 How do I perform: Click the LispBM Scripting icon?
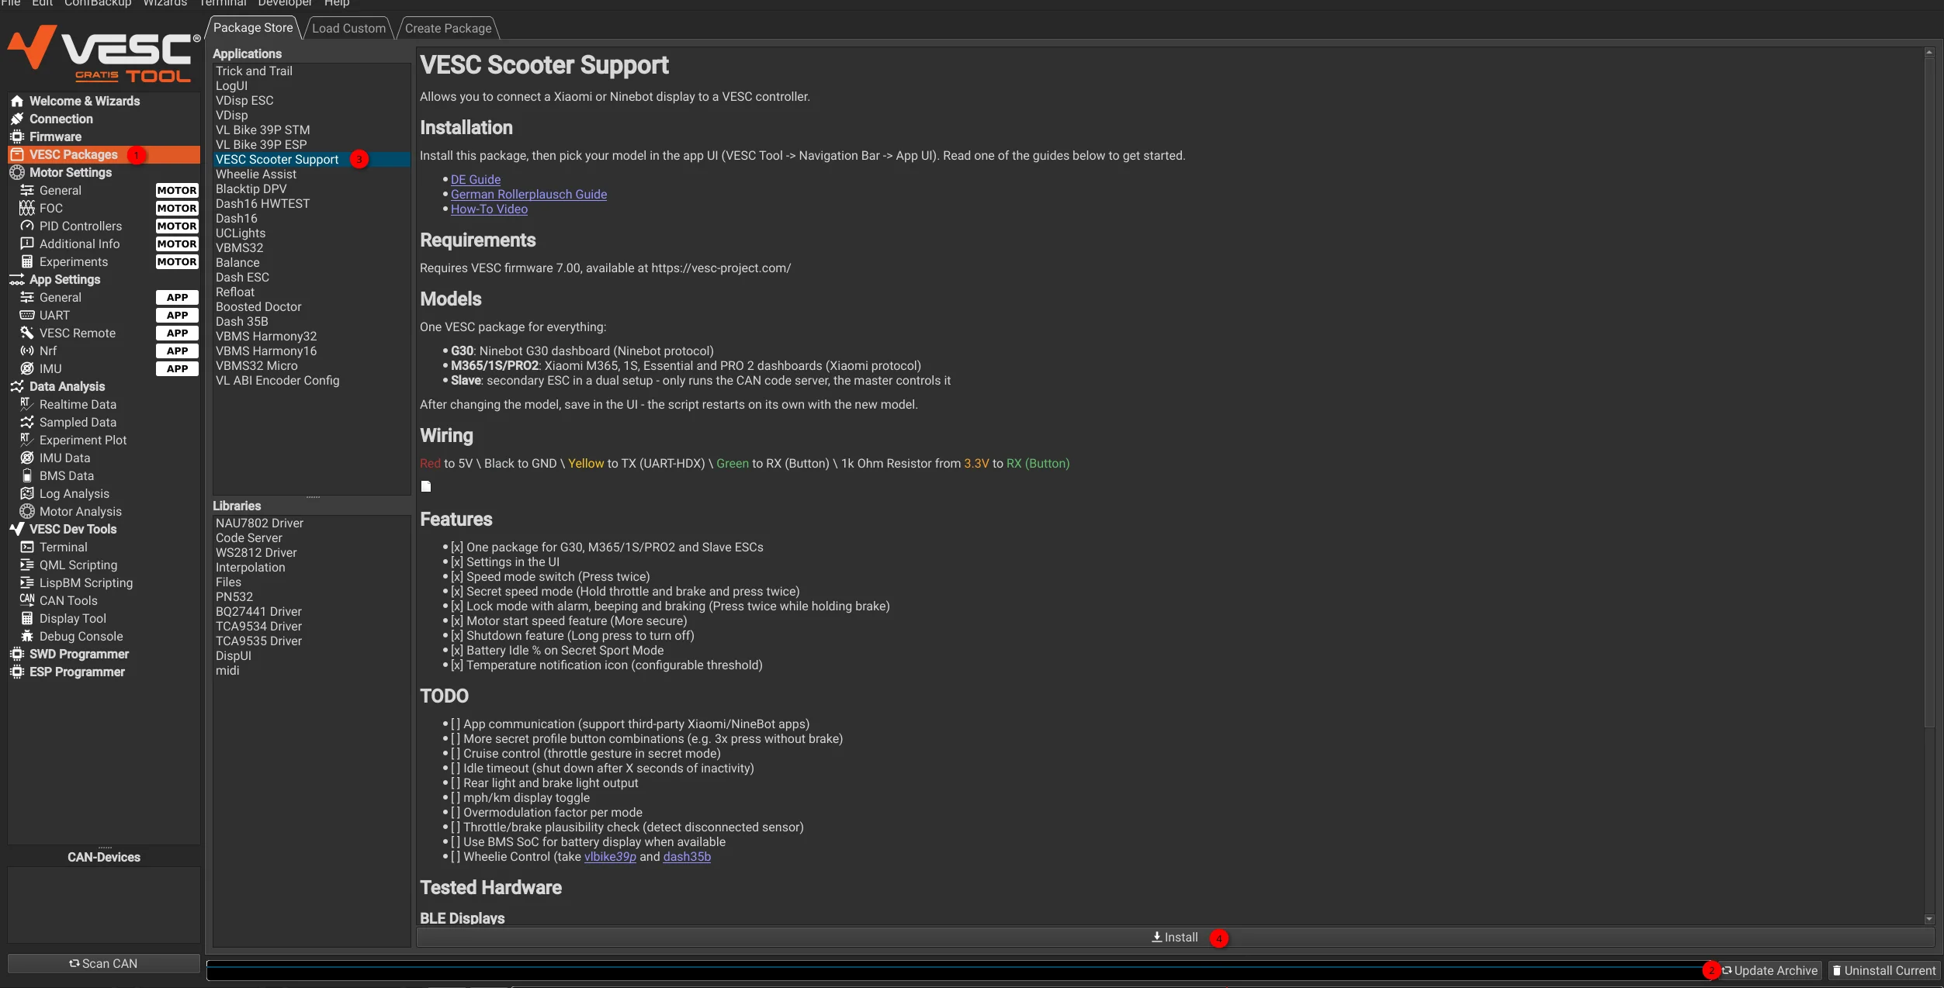pos(27,583)
